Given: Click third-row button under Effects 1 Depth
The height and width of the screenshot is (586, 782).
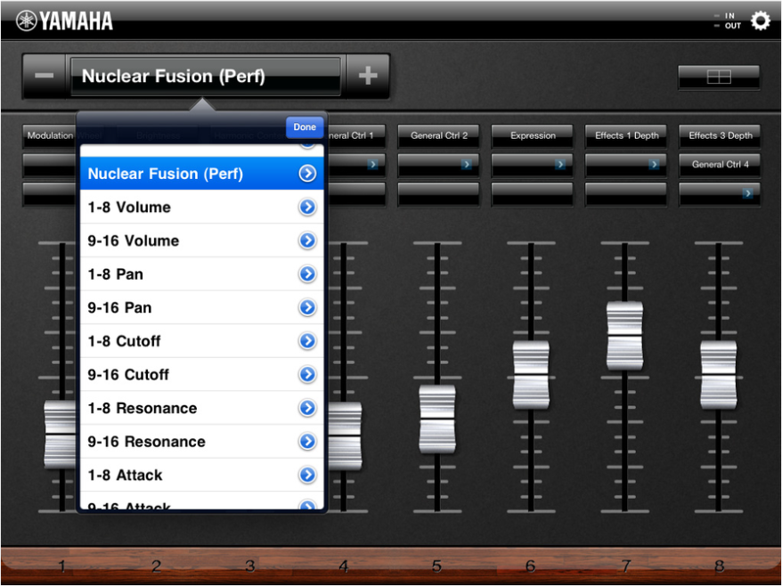Looking at the screenshot, I should (x=626, y=193).
